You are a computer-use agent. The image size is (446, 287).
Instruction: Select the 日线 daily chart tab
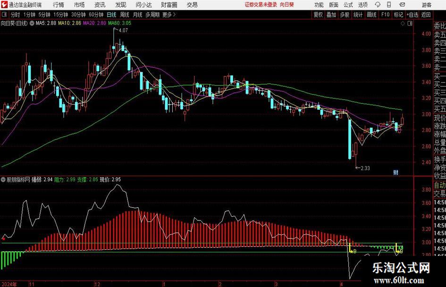tap(111, 15)
